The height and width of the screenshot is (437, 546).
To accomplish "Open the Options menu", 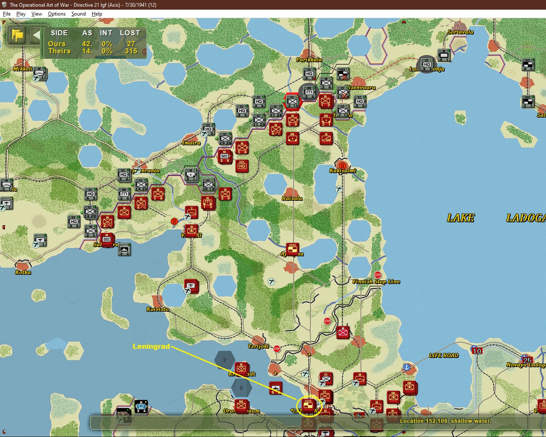I will click(x=57, y=14).
